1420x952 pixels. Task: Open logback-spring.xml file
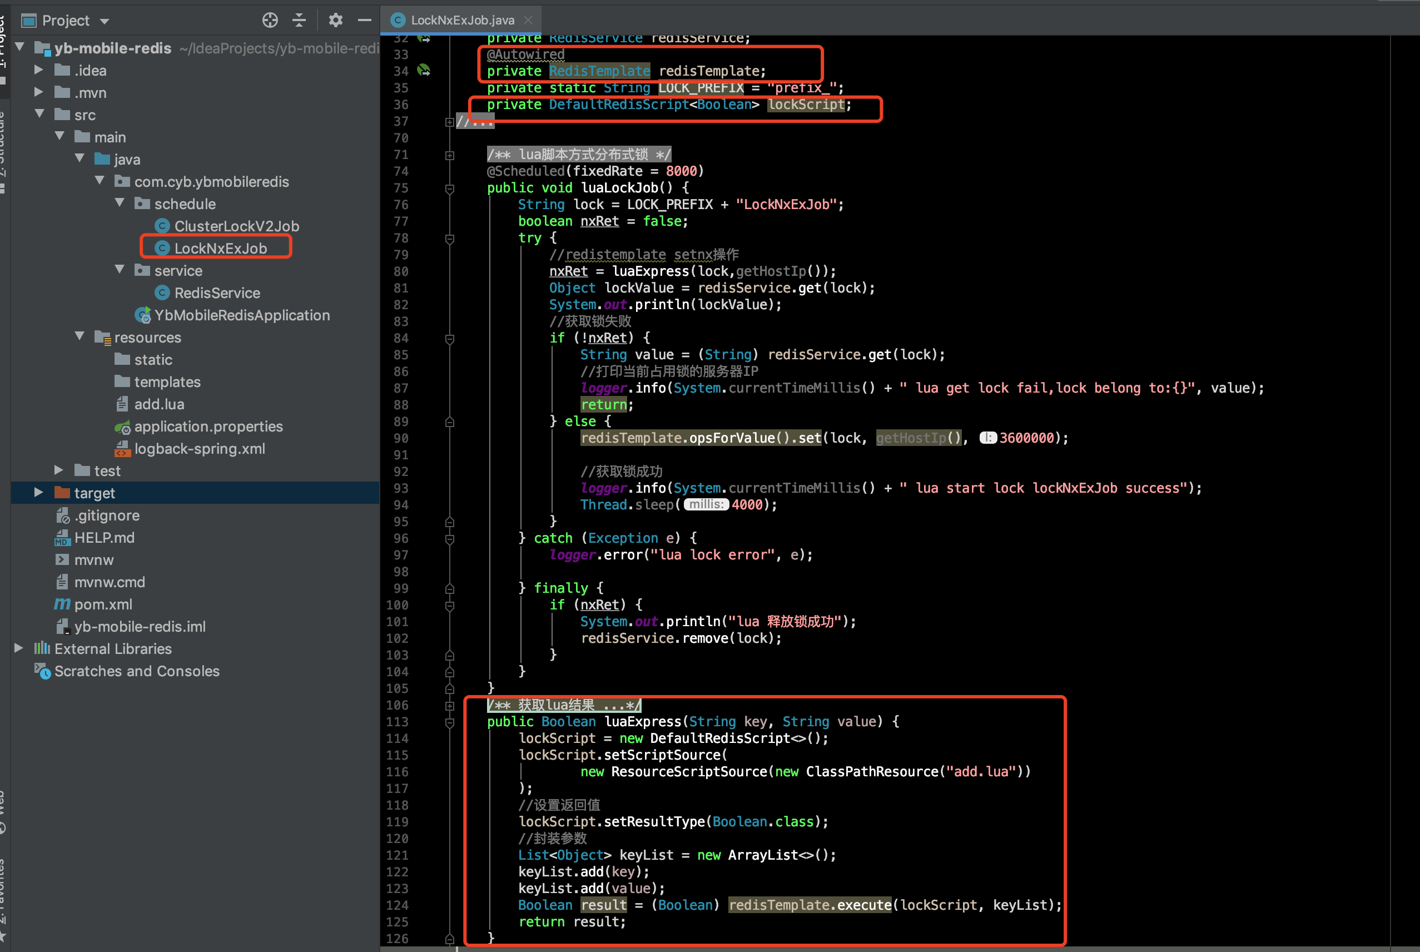tap(199, 449)
